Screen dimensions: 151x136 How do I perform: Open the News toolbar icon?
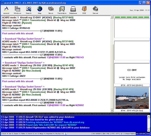pos(51,10)
